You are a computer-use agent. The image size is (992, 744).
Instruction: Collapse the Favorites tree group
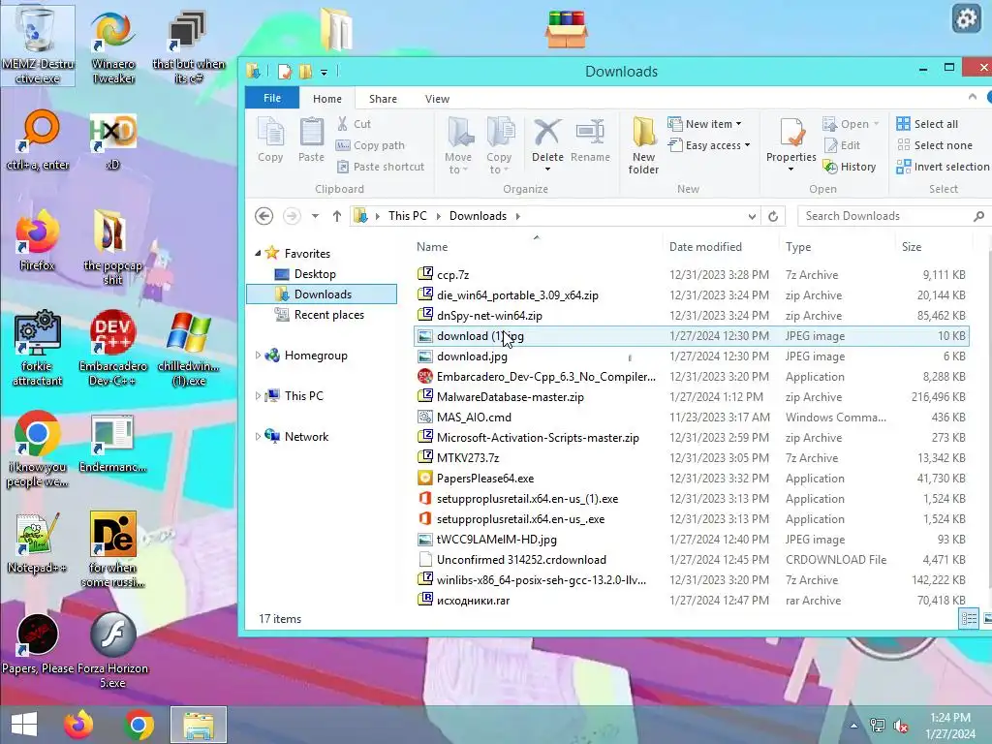[258, 254]
